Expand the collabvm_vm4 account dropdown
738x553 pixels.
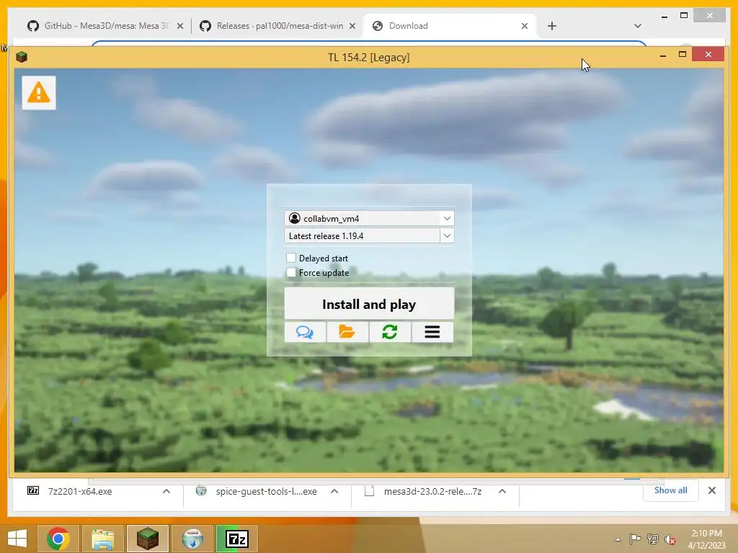447,218
